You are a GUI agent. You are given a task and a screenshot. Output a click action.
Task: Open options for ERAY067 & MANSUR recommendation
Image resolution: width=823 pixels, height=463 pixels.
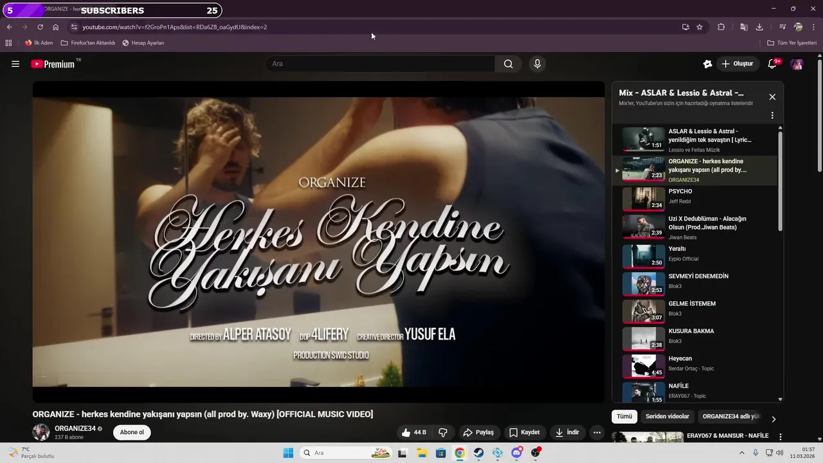click(x=781, y=437)
